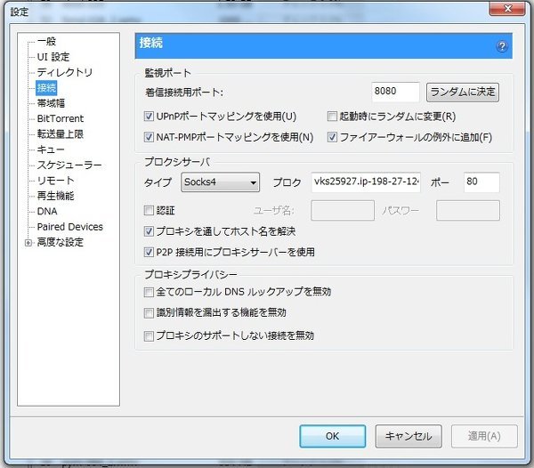Close the 設定 dialog window
Screen dimensions: 534x468
coord(510,10)
